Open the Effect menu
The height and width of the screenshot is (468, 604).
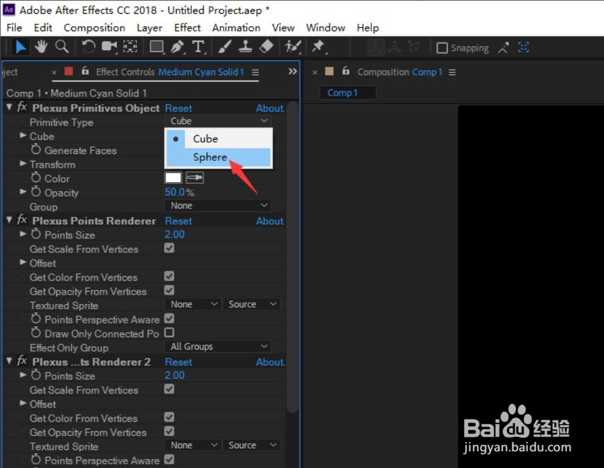pos(187,28)
